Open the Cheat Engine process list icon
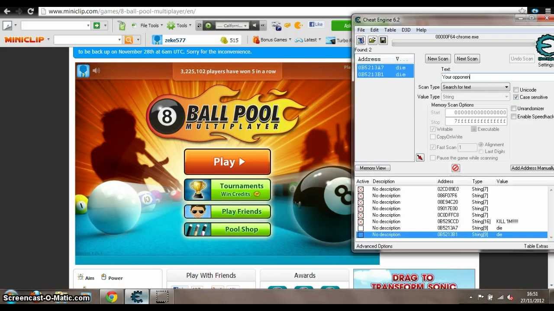Screen dimensions: 554x311 tap(361, 40)
